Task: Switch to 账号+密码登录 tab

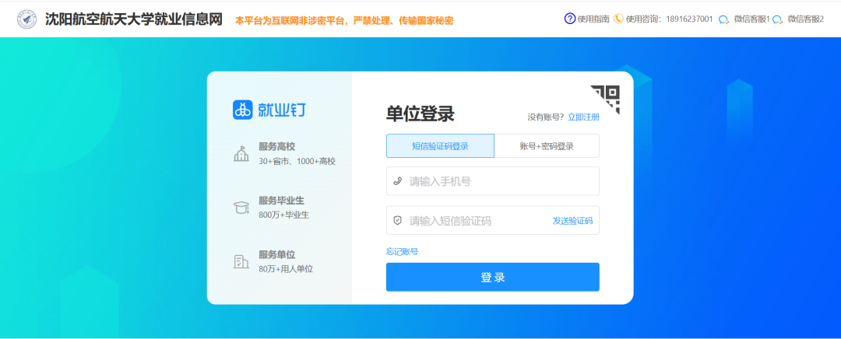Action: [547, 146]
